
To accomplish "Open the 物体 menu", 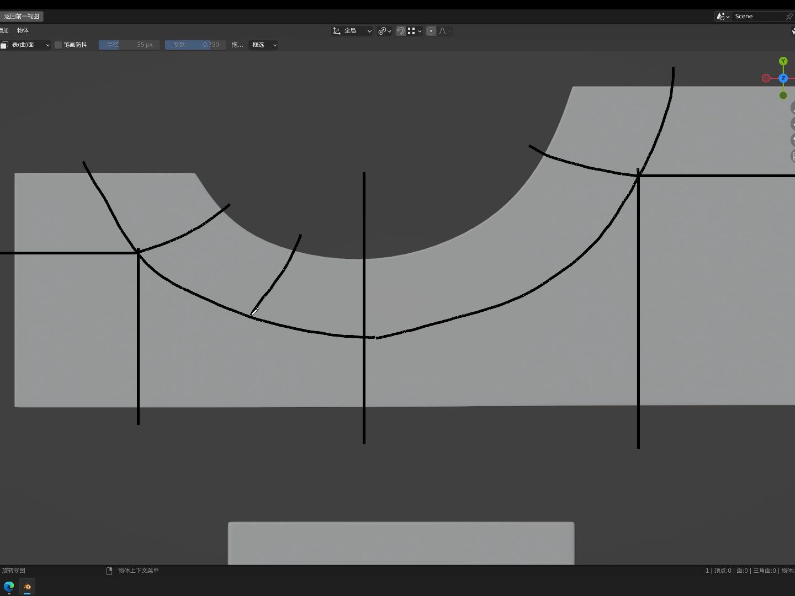I will coord(23,31).
